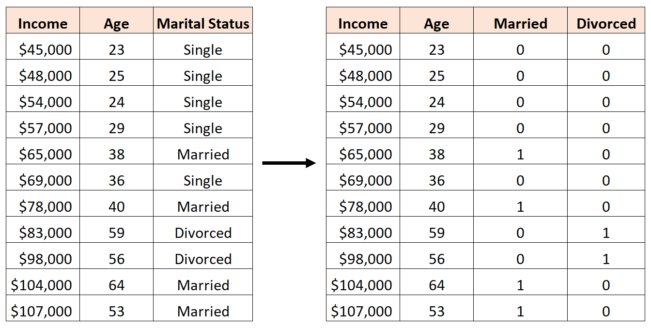The image size is (651, 329).
Task: Click the Married column header
Action: click(x=520, y=24)
